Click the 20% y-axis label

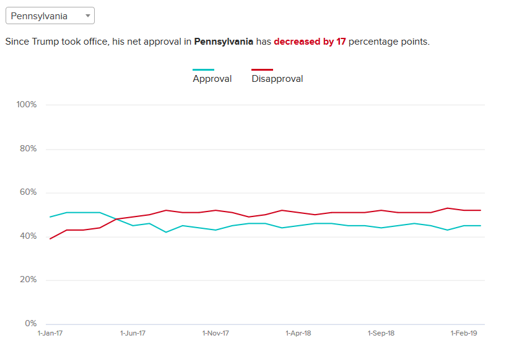pos(28,280)
